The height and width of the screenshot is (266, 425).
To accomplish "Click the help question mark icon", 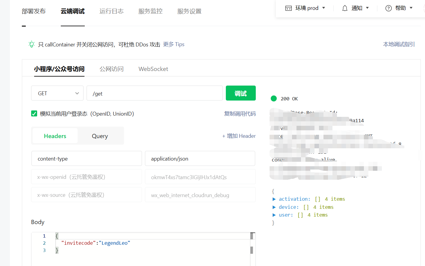I will point(388,8).
